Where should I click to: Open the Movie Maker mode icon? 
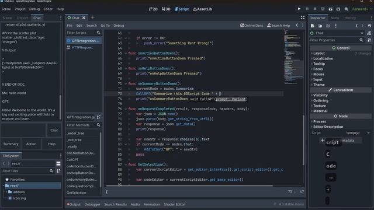346,9
